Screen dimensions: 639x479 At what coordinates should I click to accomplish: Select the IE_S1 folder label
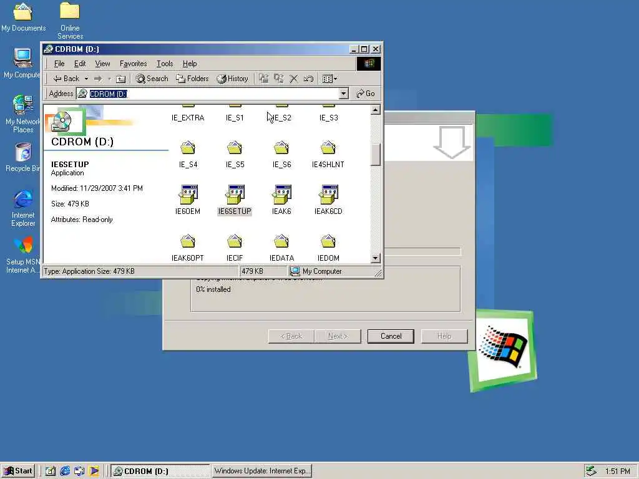click(x=235, y=118)
